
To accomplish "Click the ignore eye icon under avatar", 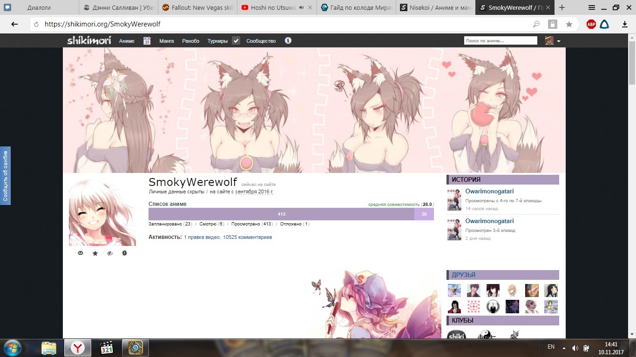I will click(110, 253).
